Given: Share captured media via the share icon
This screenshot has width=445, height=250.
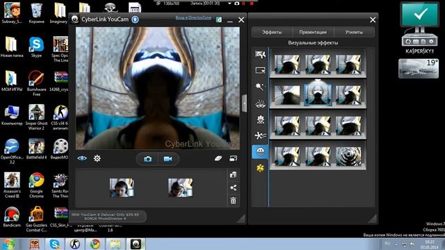Looking at the screenshot, I should click(x=233, y=187).
